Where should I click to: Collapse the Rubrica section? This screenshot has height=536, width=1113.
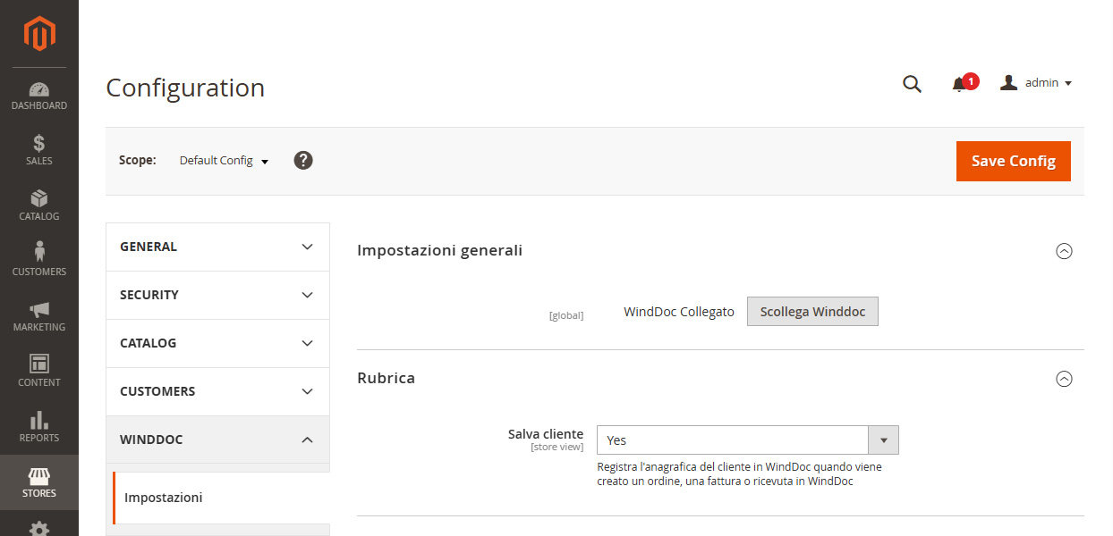click(1064, 379)
